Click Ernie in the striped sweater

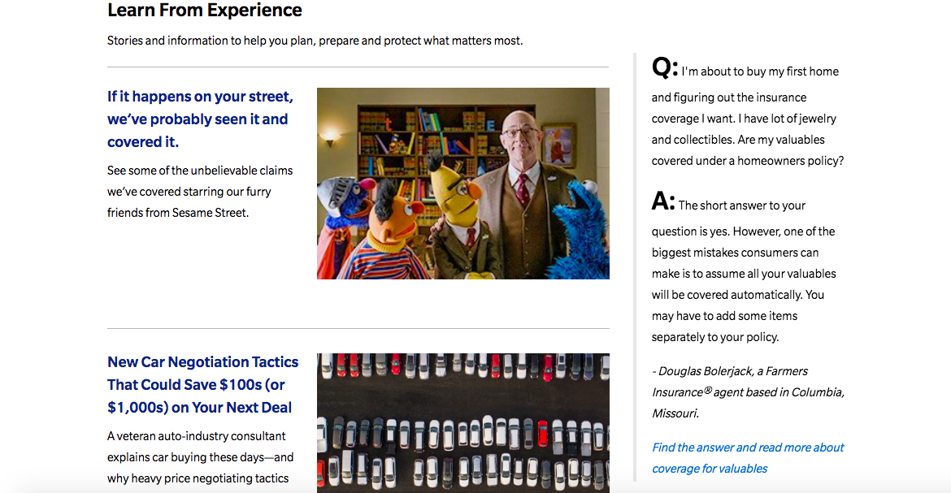point(393,231)
